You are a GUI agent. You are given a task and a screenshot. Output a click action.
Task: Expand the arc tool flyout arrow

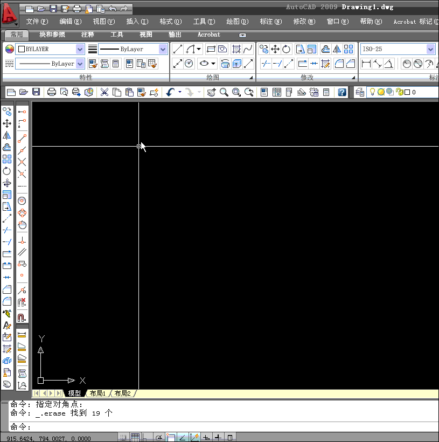coord(199,49)
